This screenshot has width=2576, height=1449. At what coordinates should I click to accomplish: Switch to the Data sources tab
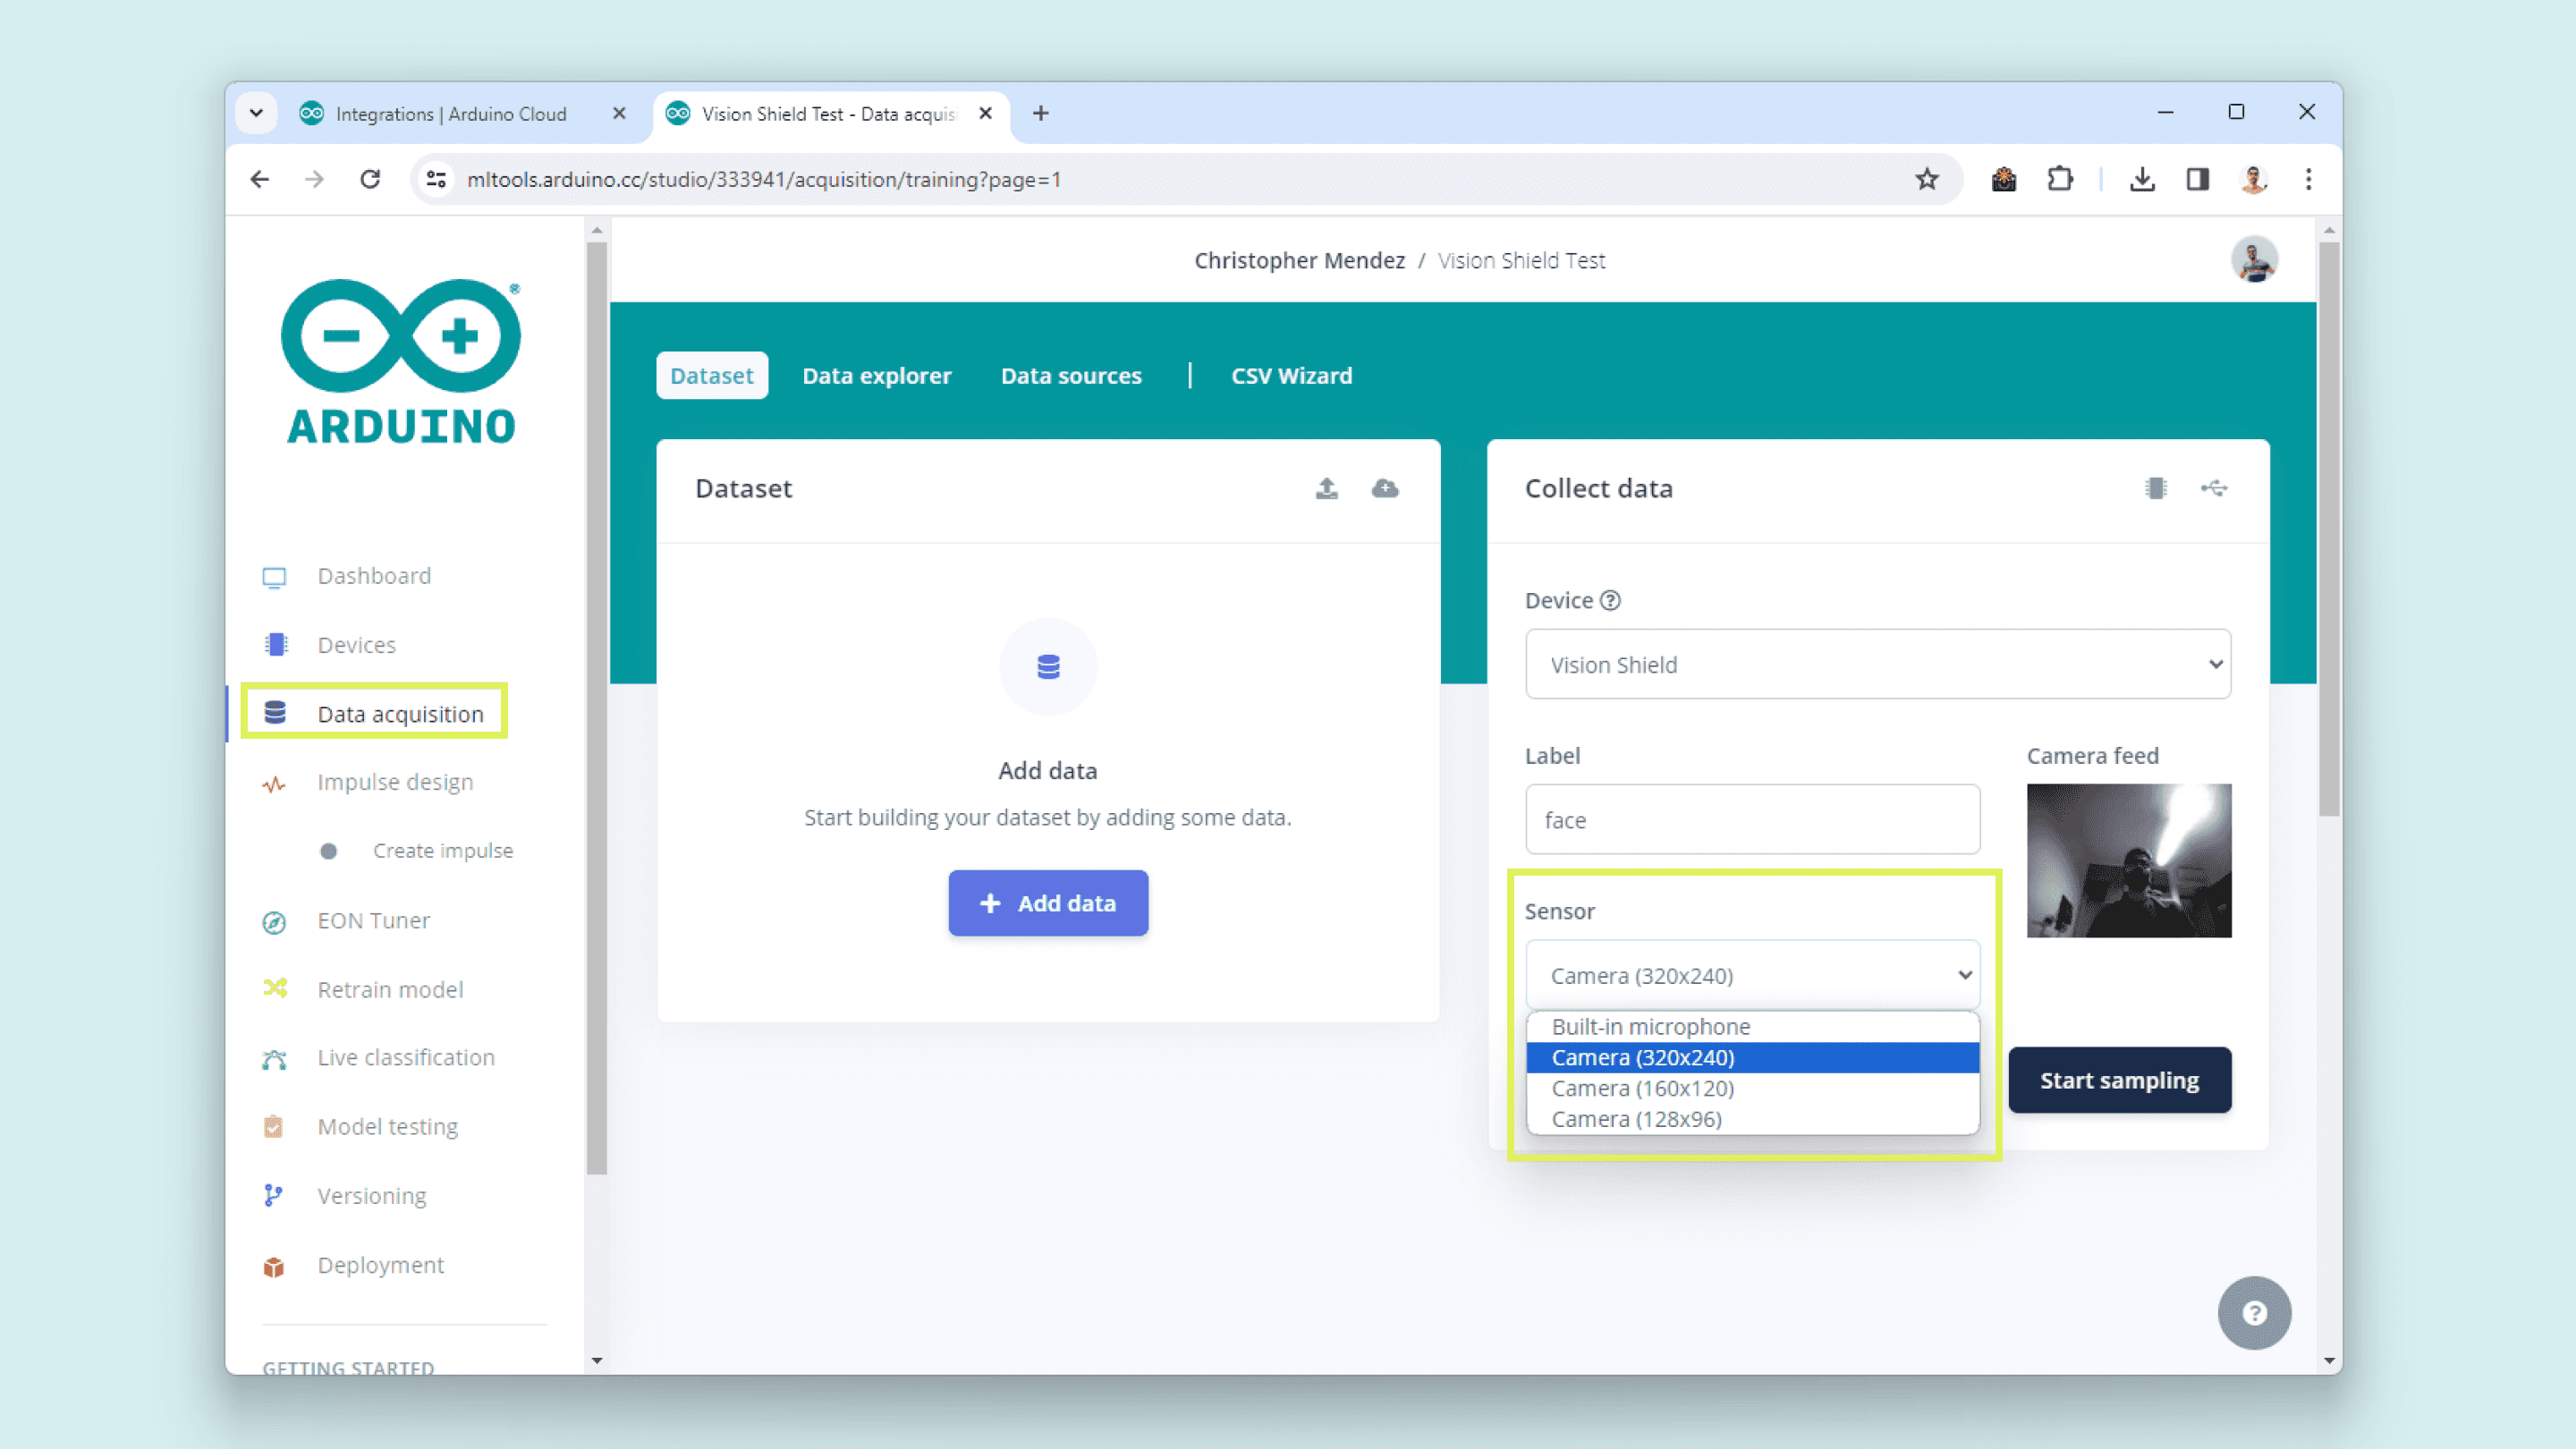(1070, 376)
